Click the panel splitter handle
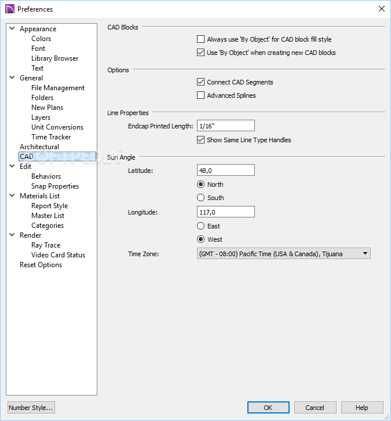Viewport: 391px width, 421px height. (x=101, y=210)
